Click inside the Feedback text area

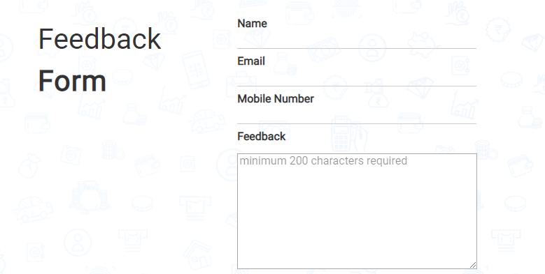[357, 211]
